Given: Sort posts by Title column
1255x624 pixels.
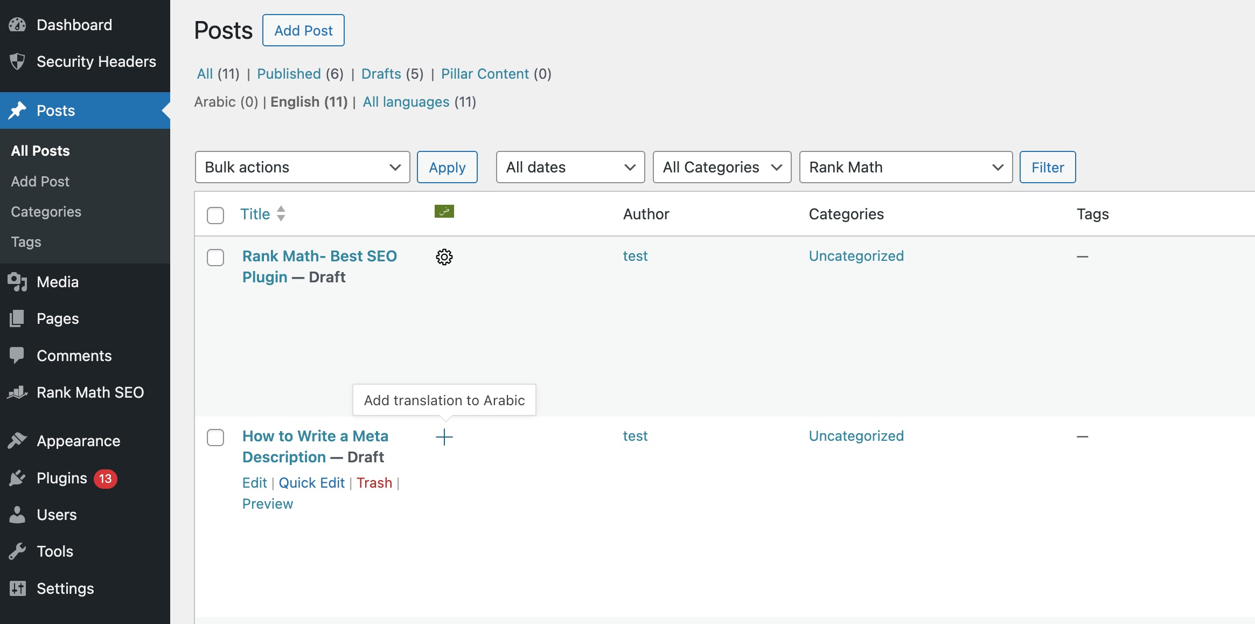Looking at the screenshot, I should 255,214.
